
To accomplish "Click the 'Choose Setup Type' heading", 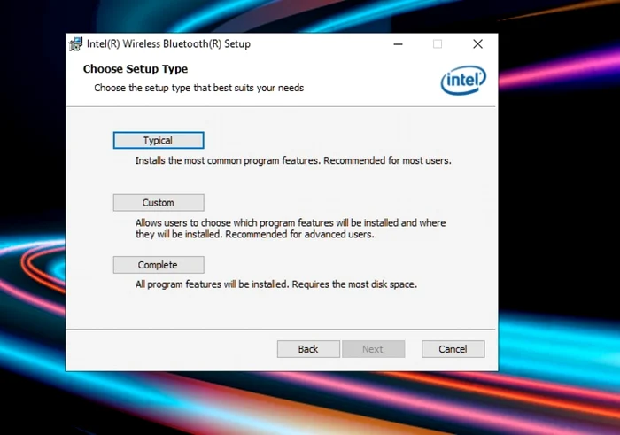I will [x=136, y=69].
